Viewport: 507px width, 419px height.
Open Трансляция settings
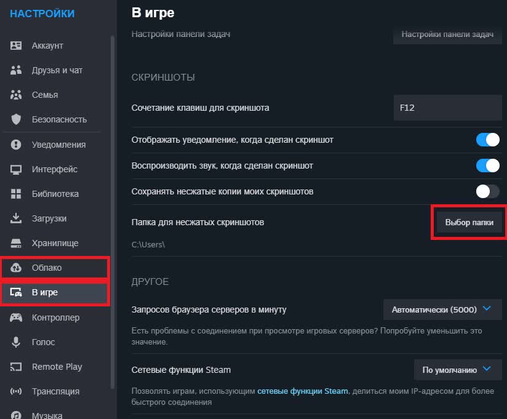point(55,391)
